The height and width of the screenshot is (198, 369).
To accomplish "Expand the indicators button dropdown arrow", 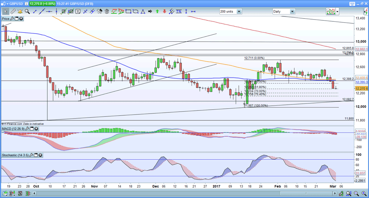I will tap(338, 11).
